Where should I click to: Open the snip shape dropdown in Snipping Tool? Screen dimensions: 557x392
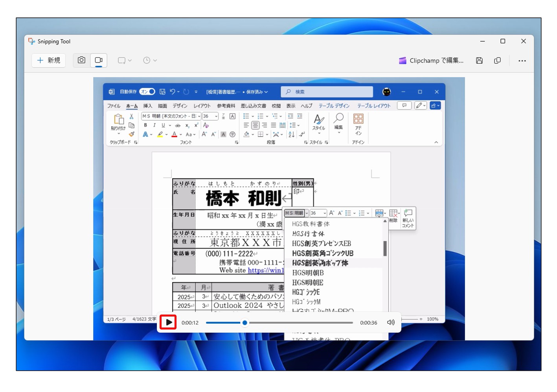125,60
